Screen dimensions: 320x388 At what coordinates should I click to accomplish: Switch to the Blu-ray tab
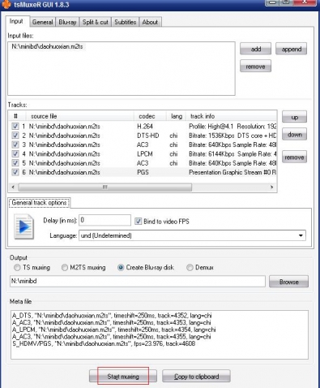67,22
